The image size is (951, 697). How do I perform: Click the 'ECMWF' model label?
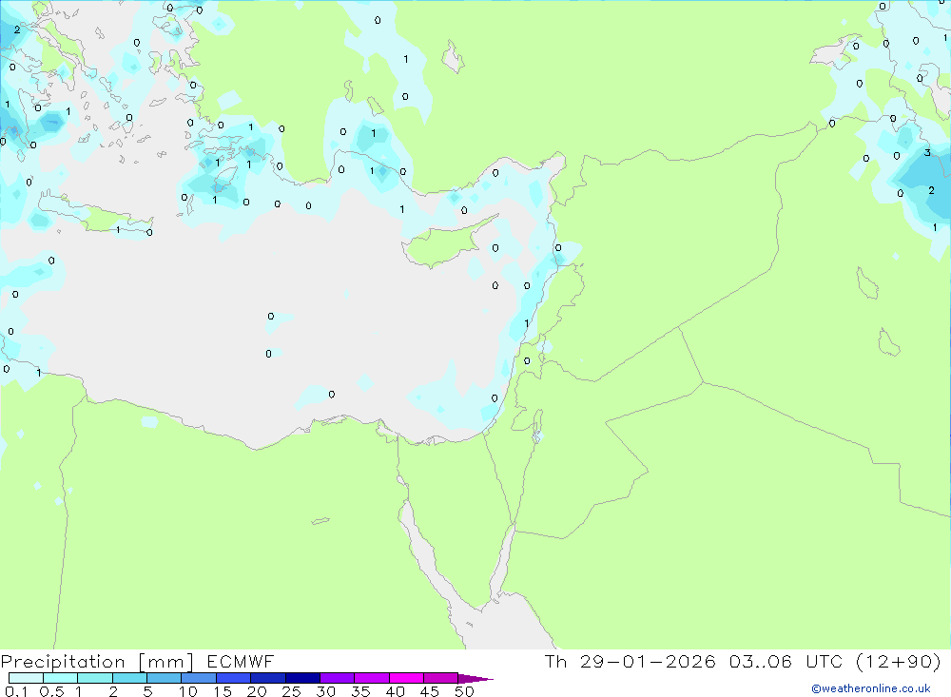241,661
